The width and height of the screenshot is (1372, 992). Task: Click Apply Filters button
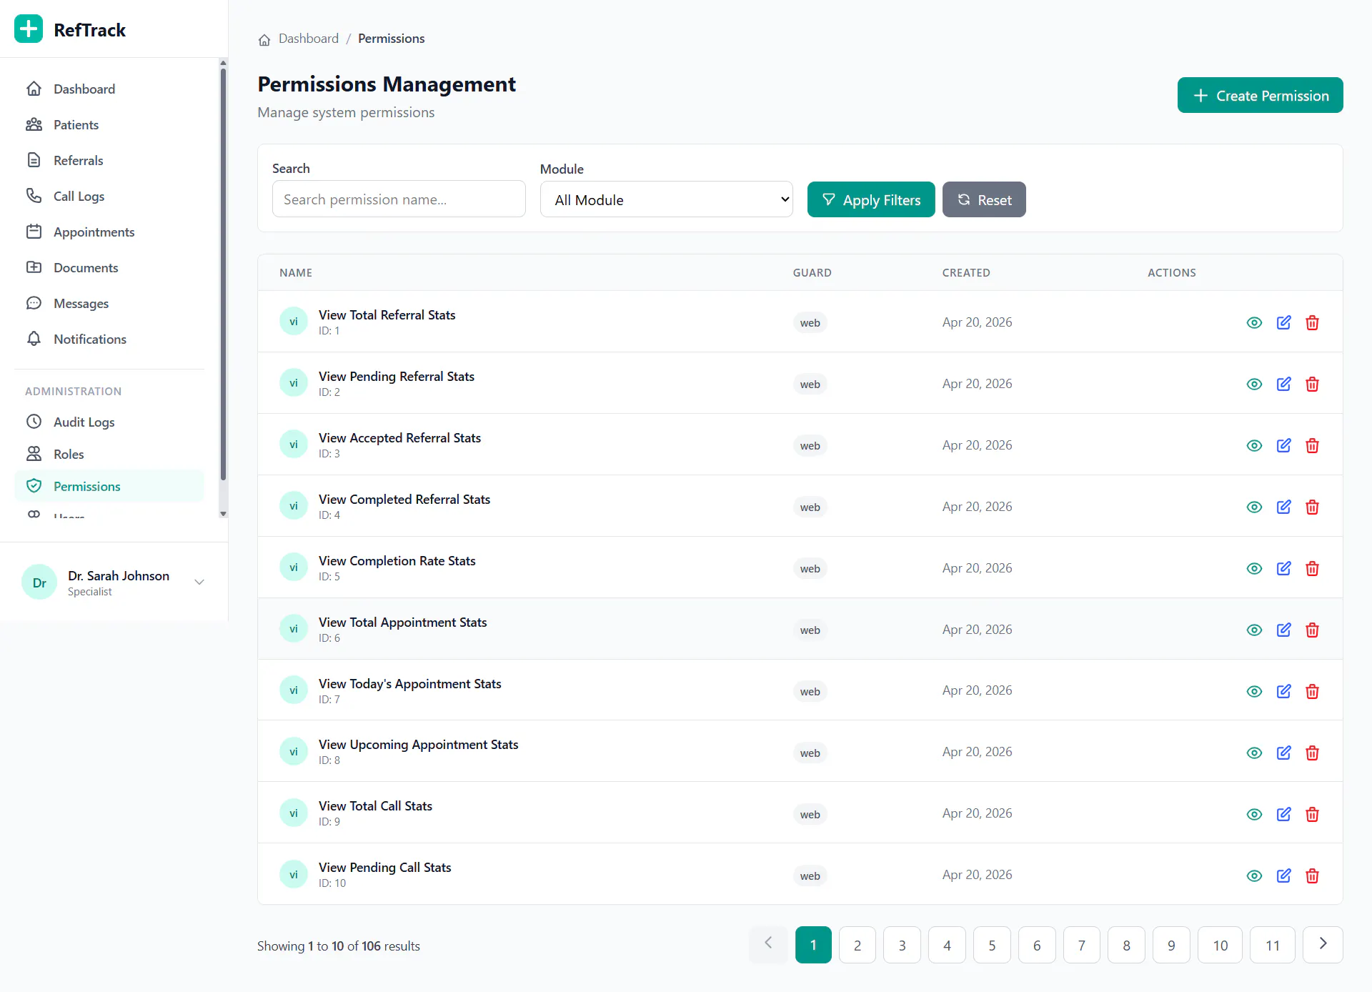(x=870, y=199)
